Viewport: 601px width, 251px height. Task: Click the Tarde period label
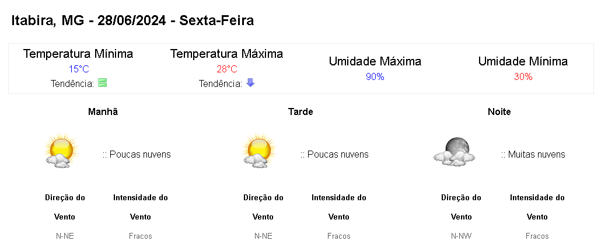pos(300,111)
